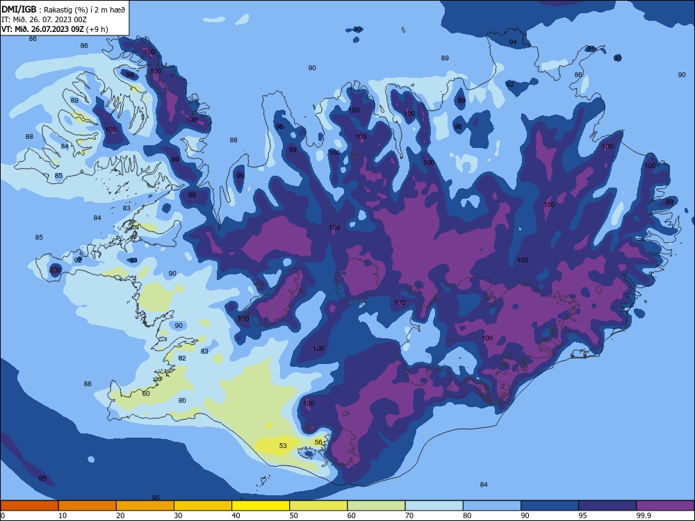Viewport: 695px width, 521px height.
Task: Click the legend tick label '10'
Action: pos(63,515)
